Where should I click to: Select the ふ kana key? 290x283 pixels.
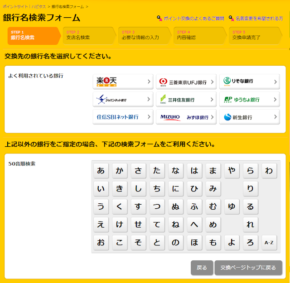pos(194,206)
